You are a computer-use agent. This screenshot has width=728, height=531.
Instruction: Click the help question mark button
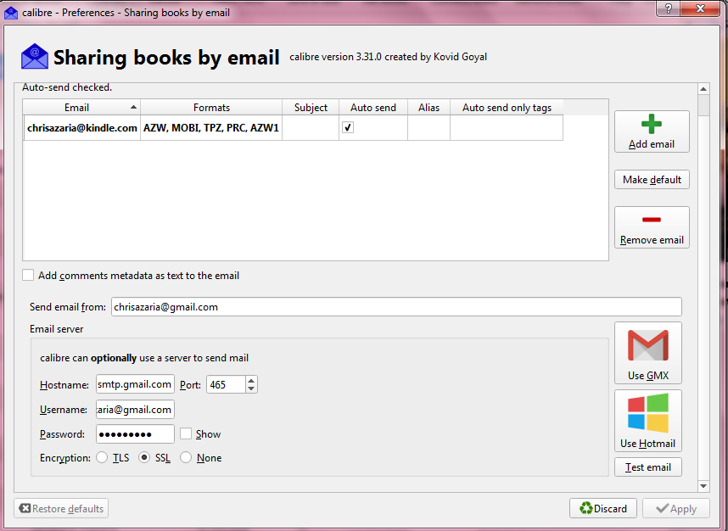click(669, 8)
